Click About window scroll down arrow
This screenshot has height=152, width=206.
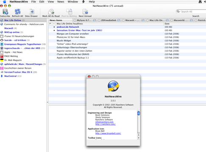(x=139, y=138)
